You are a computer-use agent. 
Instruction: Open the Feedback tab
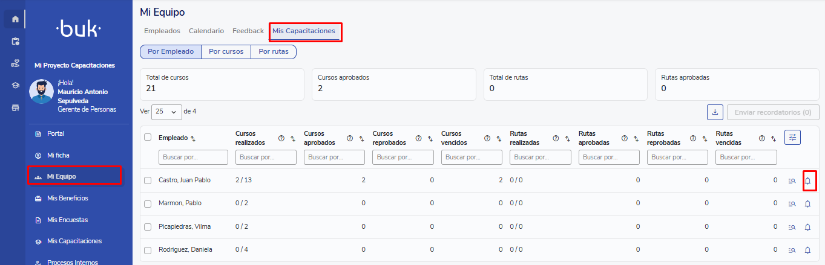coord(248,31)
